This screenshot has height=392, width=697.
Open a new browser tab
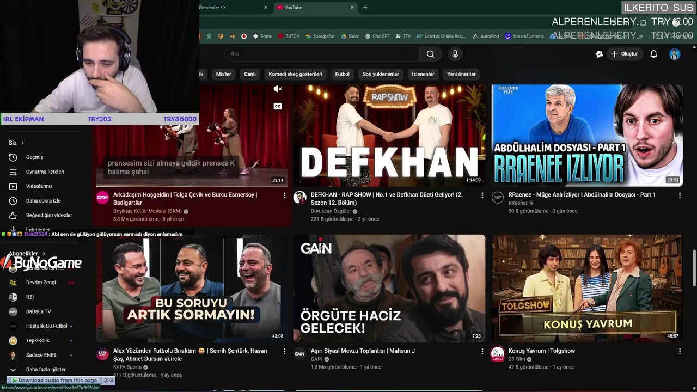[x=365, y=8]
